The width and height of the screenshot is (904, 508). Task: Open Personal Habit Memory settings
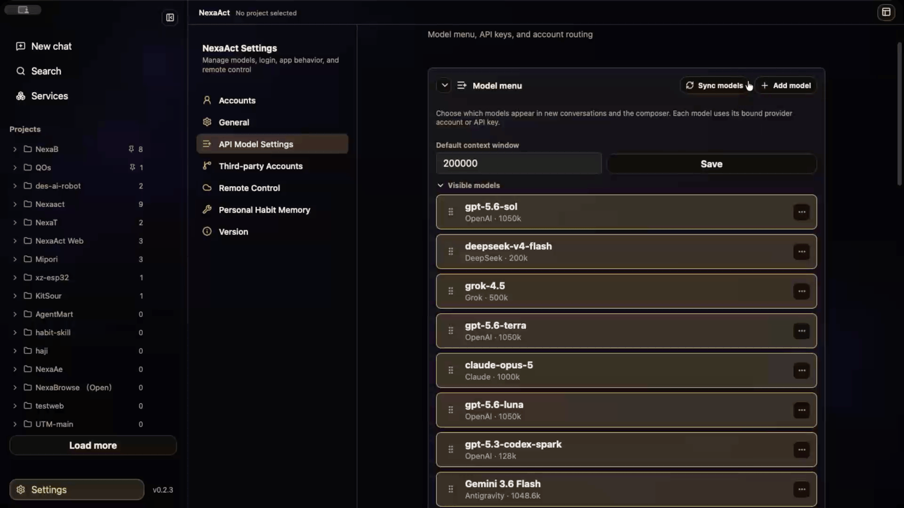(x=272, y=210)
